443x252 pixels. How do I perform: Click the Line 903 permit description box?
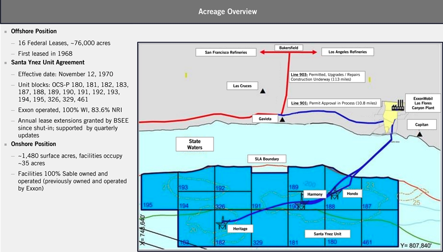point(327,77)
